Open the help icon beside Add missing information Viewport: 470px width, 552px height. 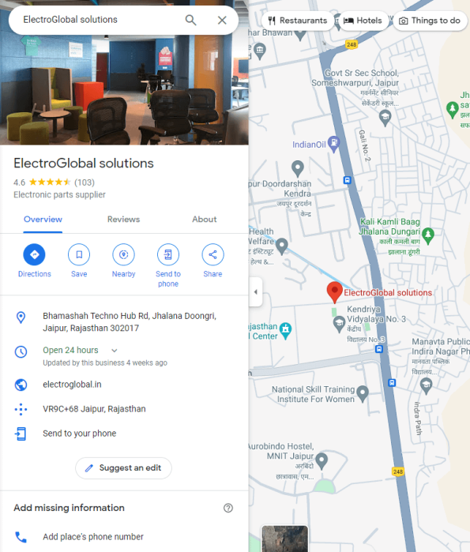[228, 508]
